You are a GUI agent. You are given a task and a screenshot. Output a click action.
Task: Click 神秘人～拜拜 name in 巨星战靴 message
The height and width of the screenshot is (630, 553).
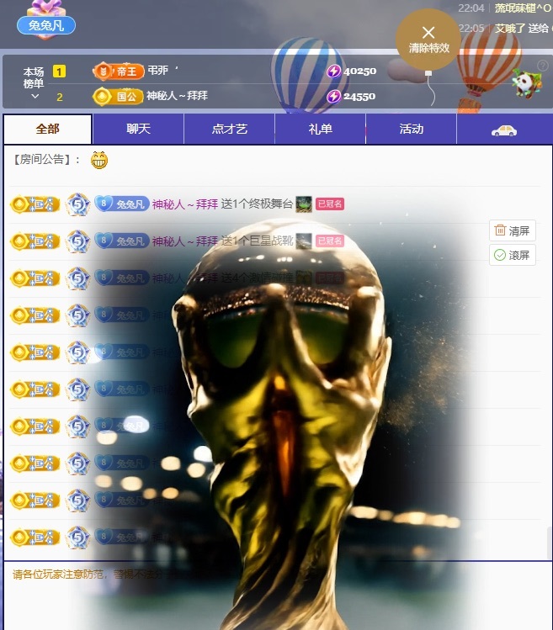[x=185, y=241]
